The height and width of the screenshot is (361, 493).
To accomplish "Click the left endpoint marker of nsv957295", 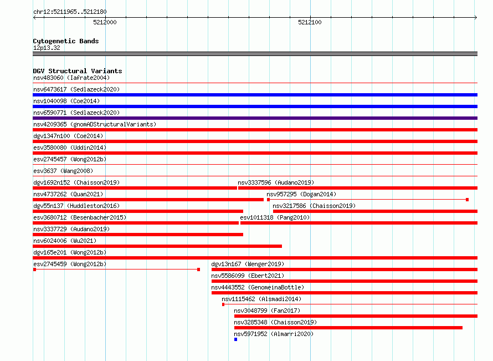I will (268, 200).
